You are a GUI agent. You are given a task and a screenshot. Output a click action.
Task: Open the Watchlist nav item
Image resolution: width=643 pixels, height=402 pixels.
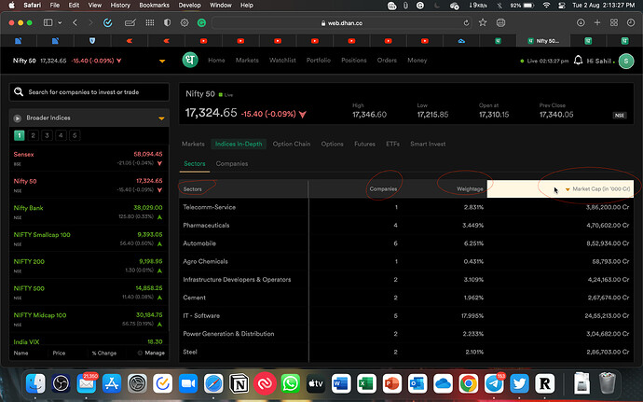pyautogui.click(x=282, y=60)
